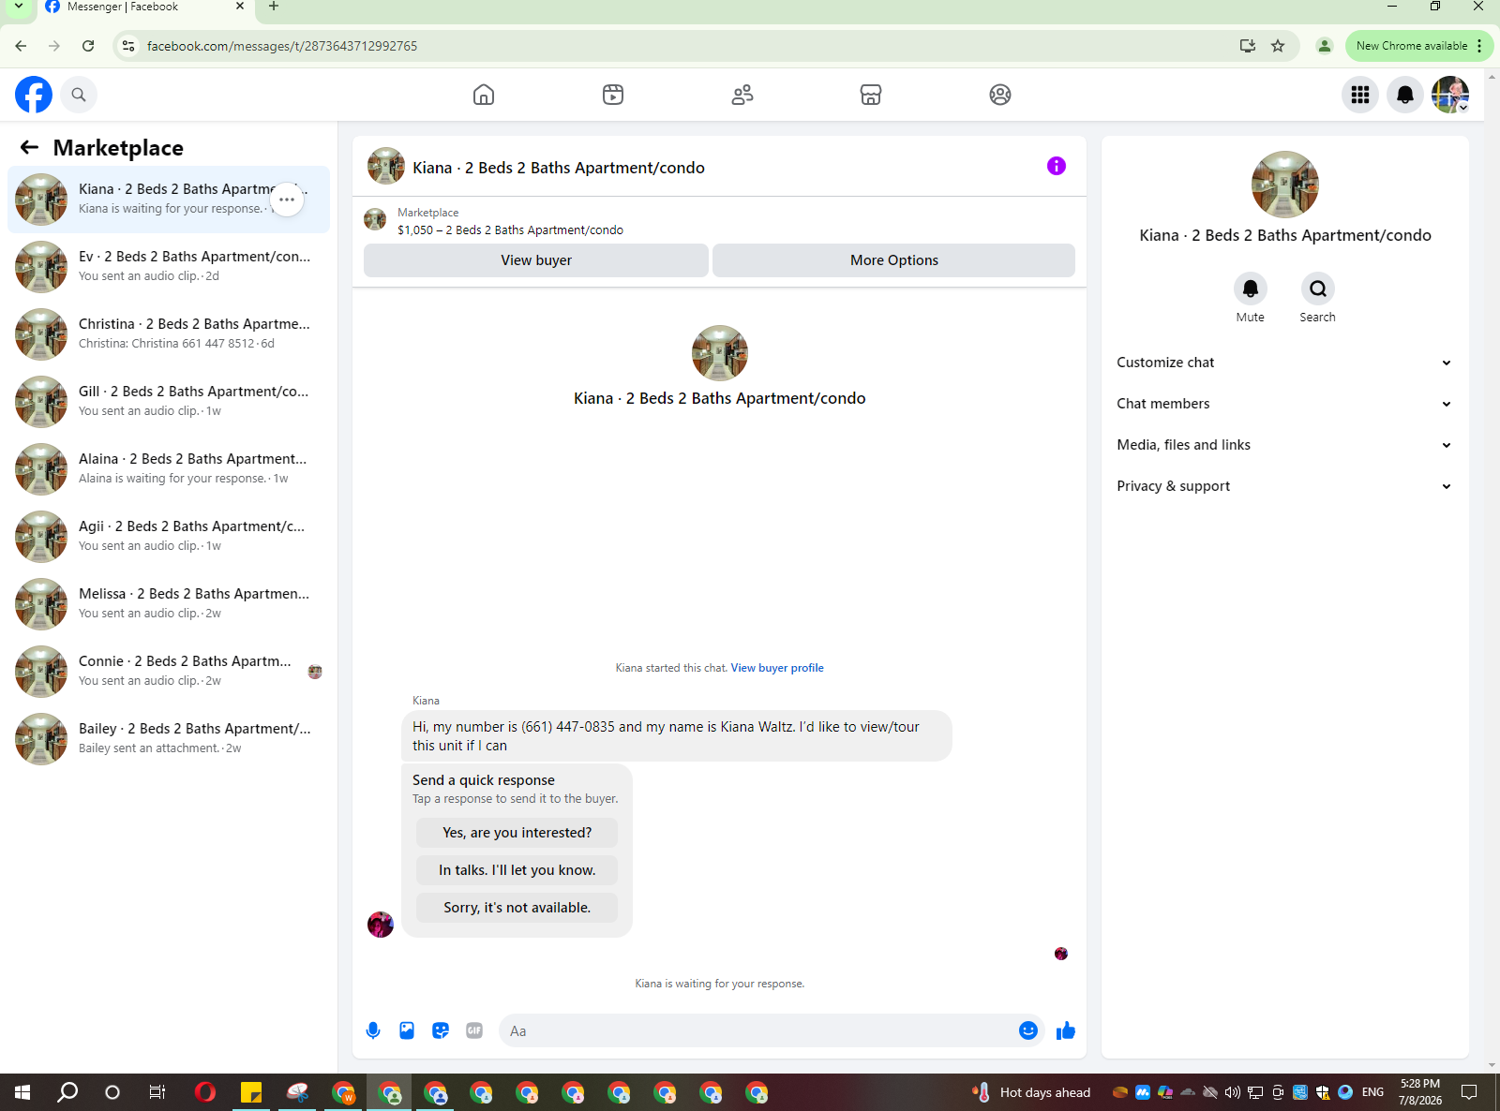Click the browser reload button

pos(88,46)
